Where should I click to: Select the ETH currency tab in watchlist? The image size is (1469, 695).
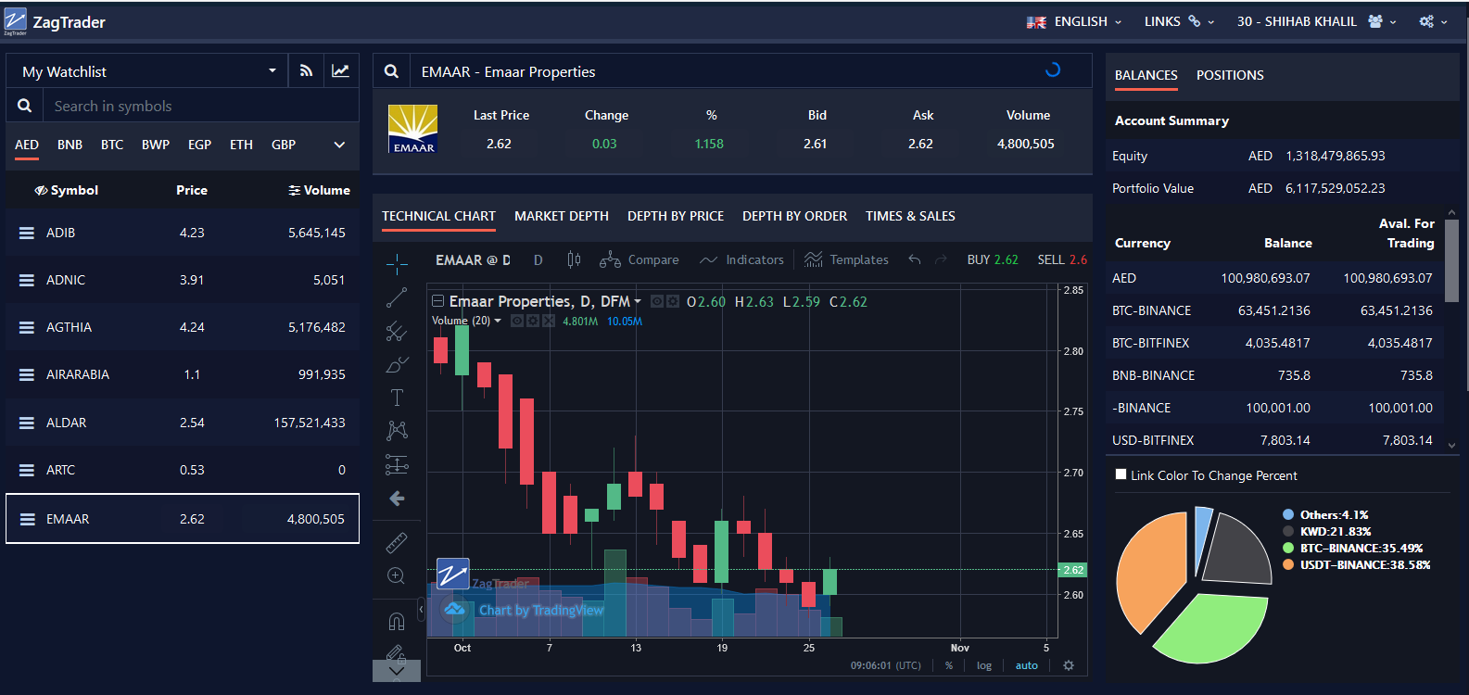coord(241,145)
